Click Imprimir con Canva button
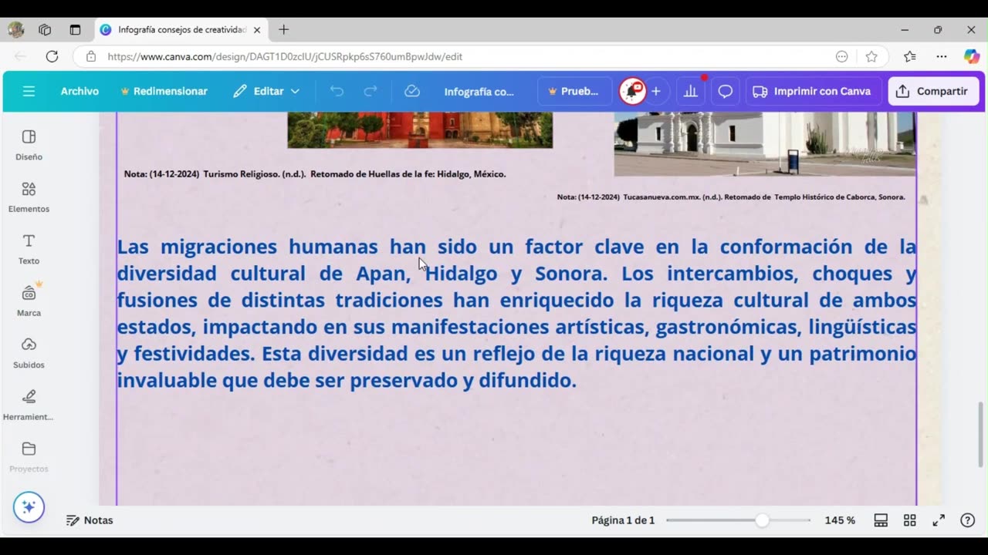Image resolution: width=988 pixels, height=555 pixels. pyautogui.click(x=813, y=91)
